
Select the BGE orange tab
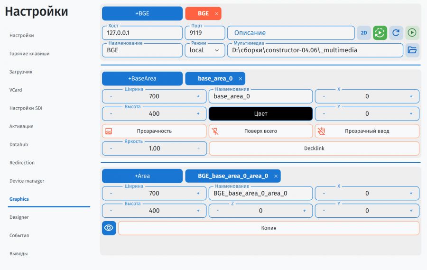pos(203,13)
